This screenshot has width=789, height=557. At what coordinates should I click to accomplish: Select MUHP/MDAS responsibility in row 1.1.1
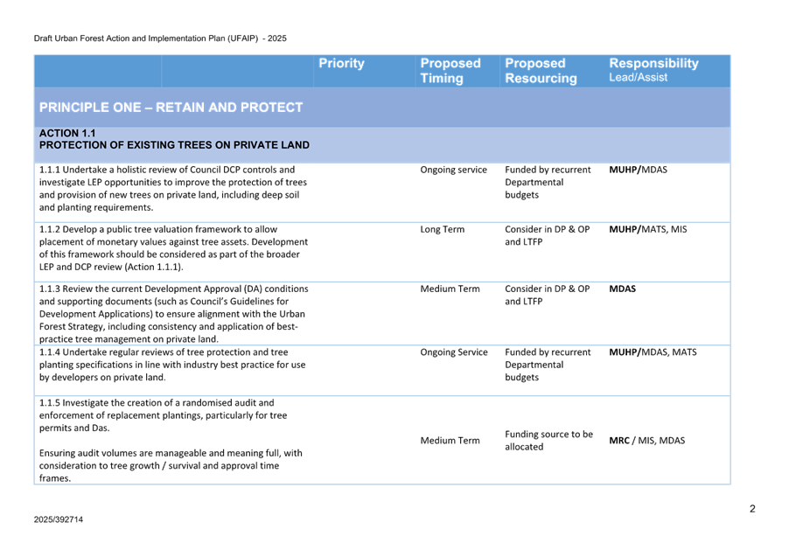[638, 170]
